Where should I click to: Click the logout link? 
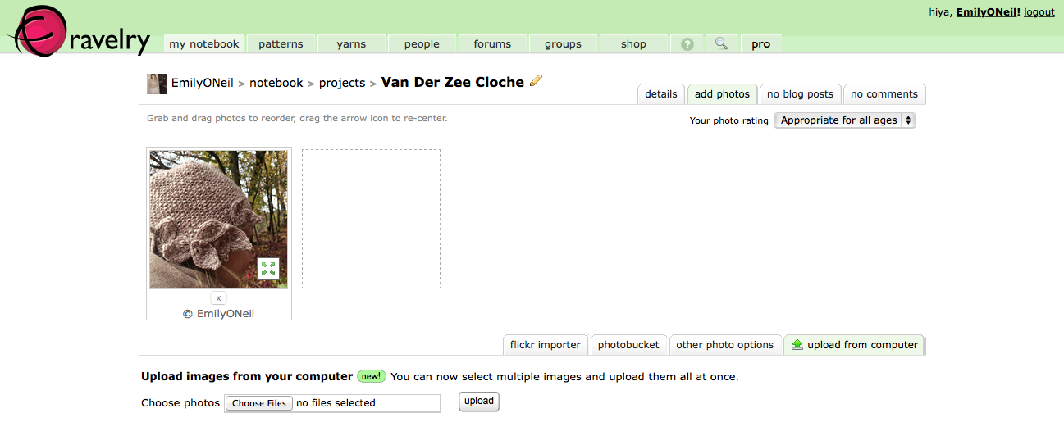click(x=1039, y=12)
